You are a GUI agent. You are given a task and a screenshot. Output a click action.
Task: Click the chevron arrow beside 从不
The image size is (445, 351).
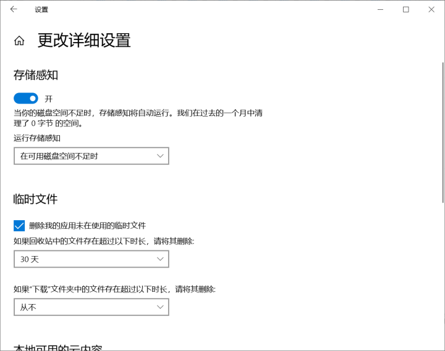[160, 307]
